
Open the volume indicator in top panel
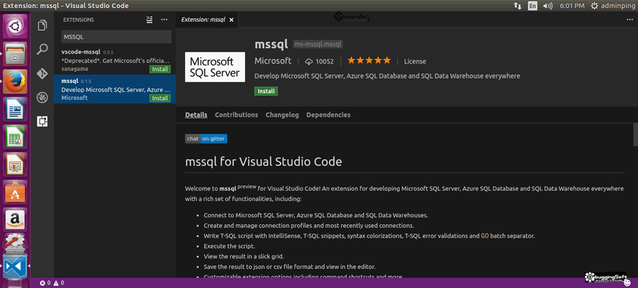tap(548, 6)
